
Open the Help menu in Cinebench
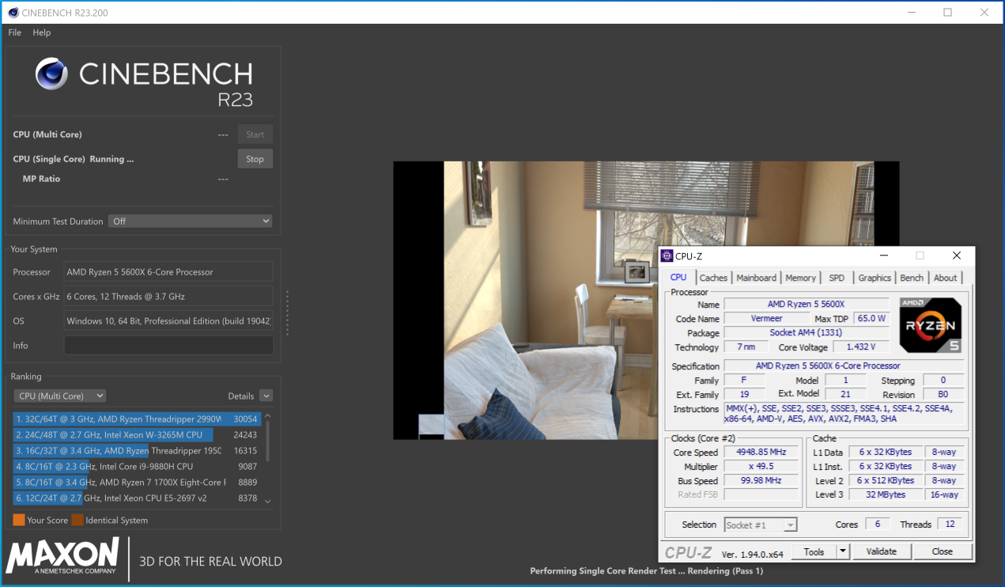(x=42, y=32)
